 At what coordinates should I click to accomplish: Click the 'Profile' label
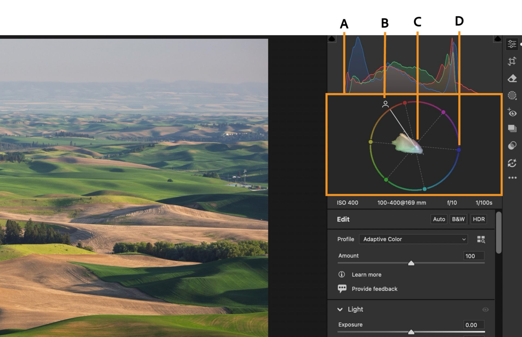[x=346, y=239]
